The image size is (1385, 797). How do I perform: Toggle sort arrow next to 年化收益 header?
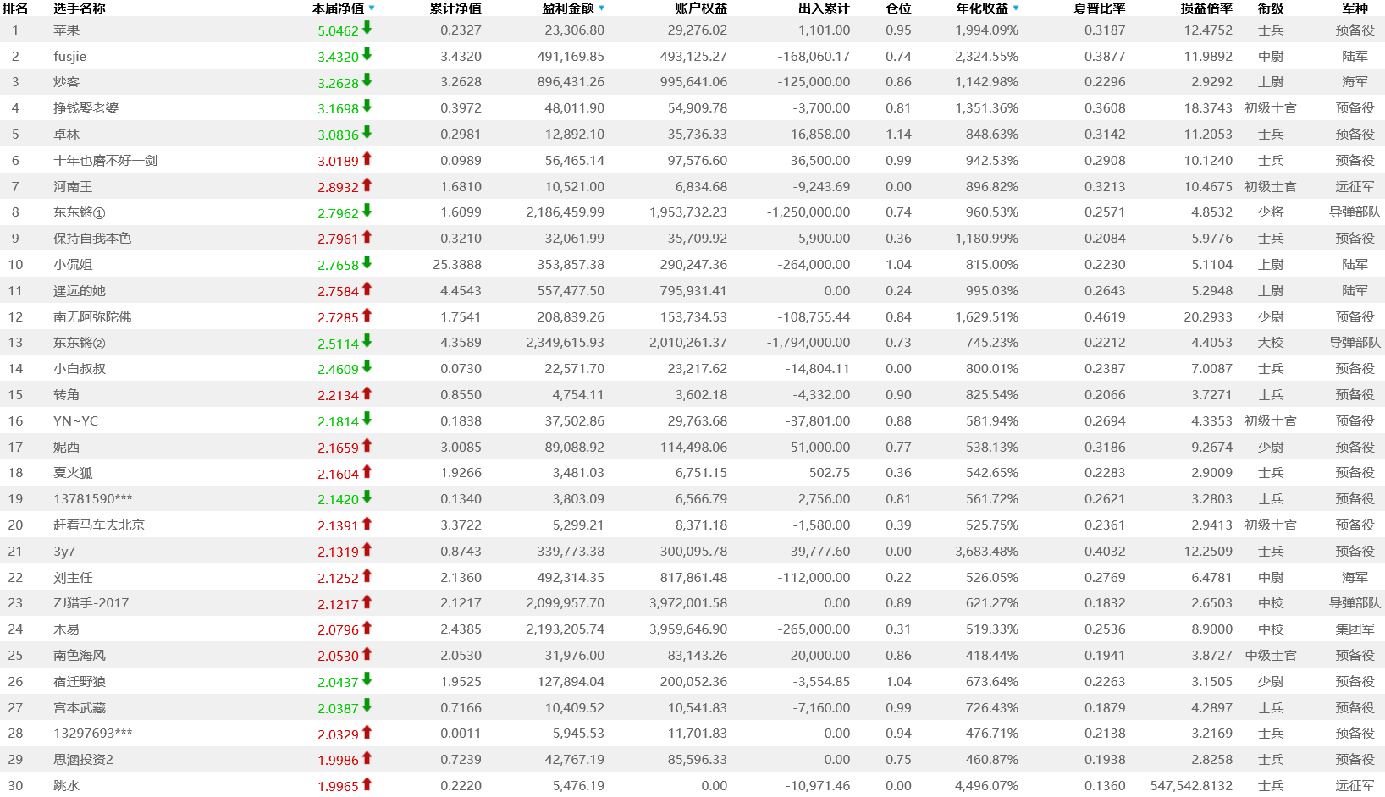coord(1015,8)
